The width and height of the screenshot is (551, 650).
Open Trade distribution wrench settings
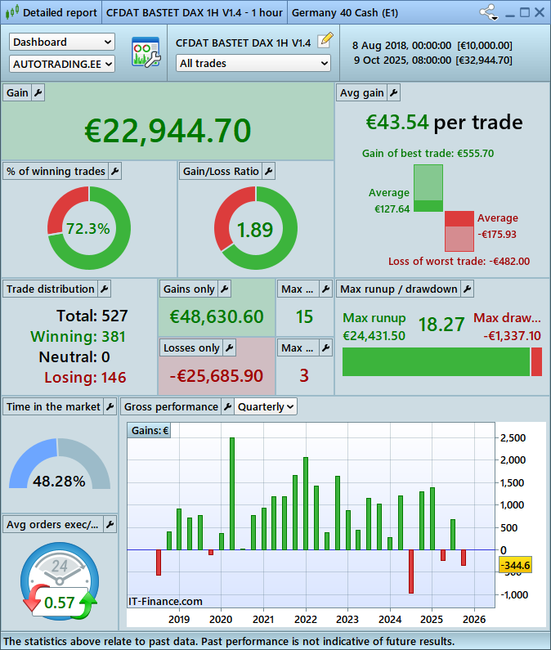tap(104, 289)
